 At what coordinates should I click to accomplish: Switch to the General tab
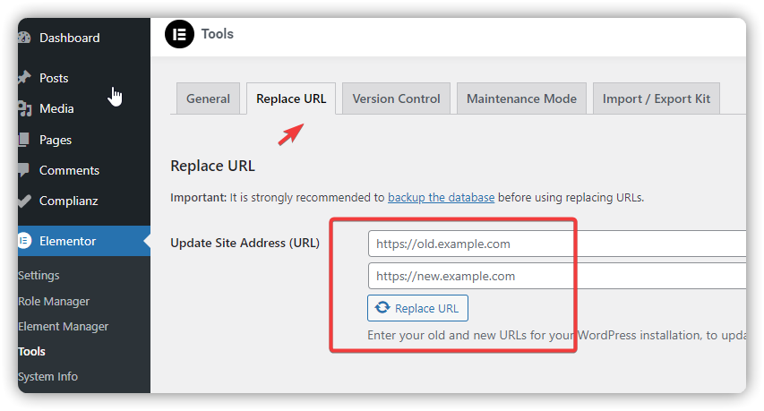point(208,98)
